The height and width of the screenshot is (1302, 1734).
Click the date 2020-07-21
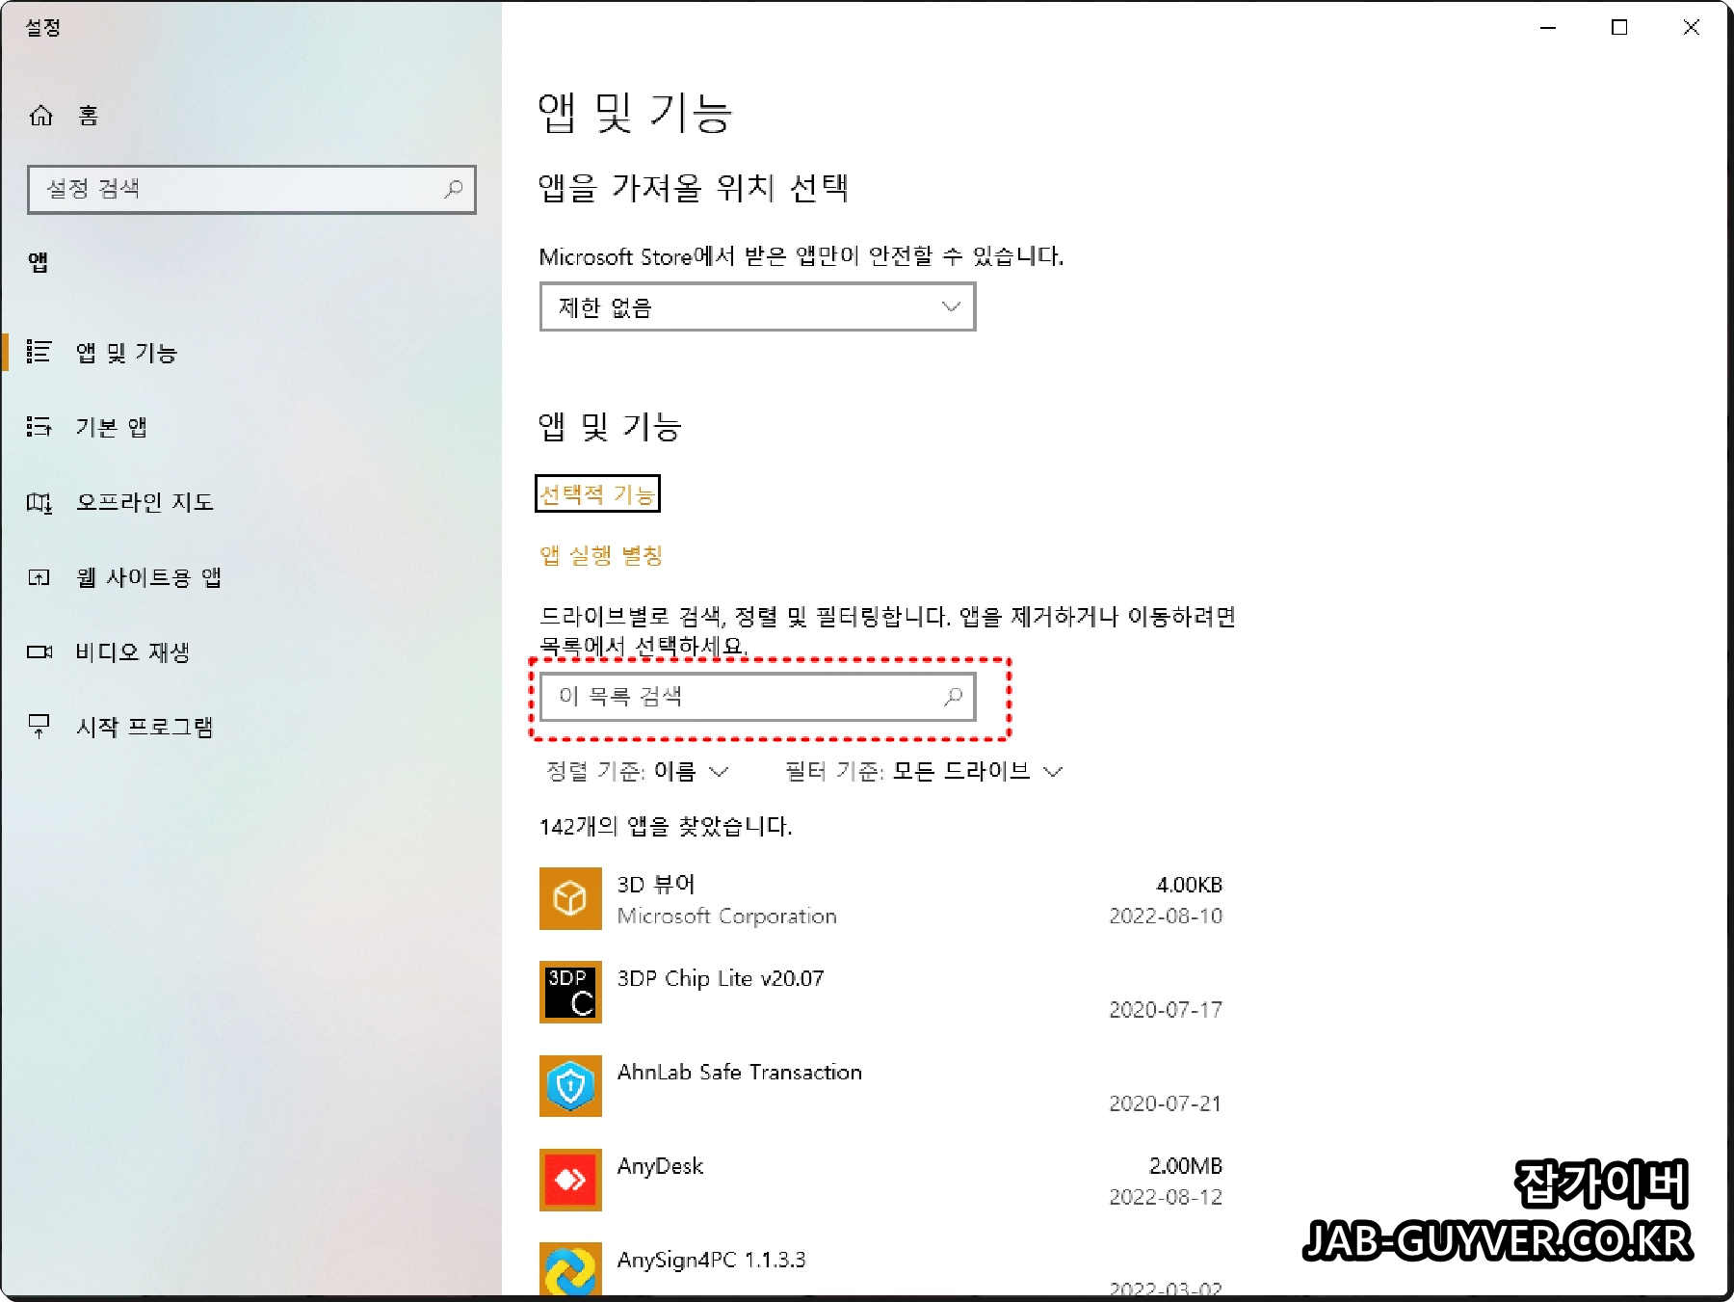[1166, 1103]
